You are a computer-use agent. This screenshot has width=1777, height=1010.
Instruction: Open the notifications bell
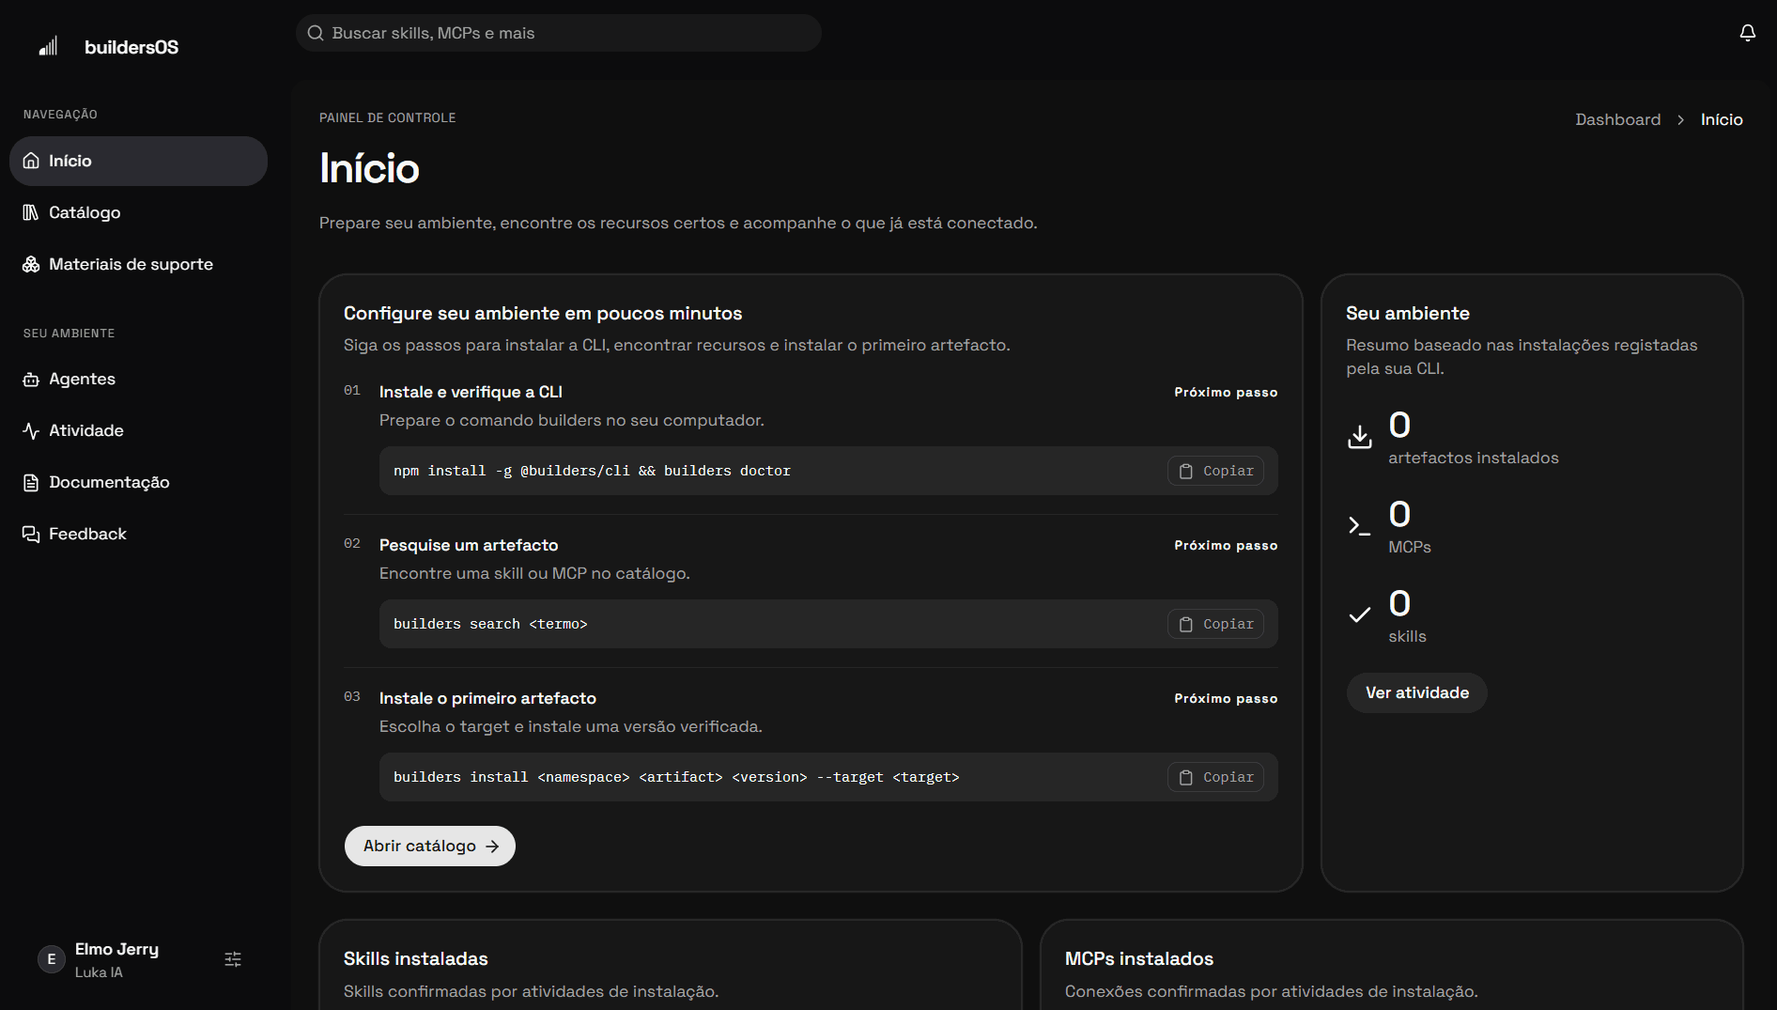1747,33
